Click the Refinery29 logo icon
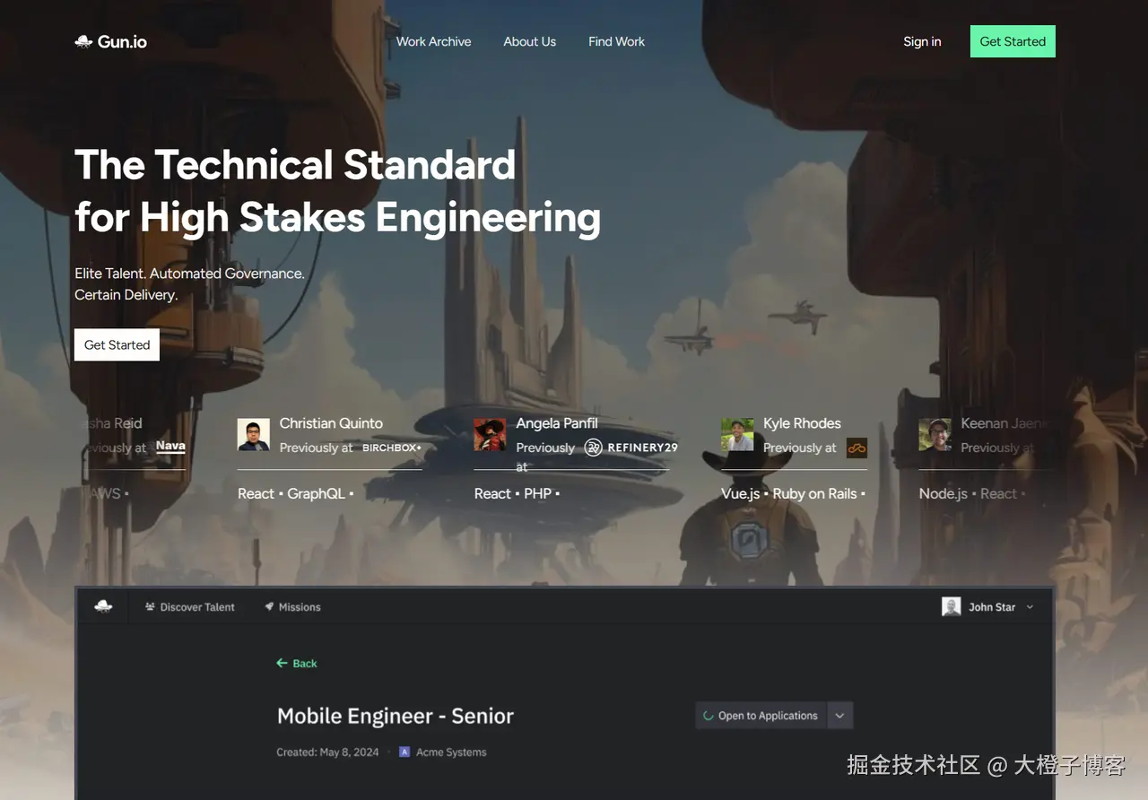The height and width of the screenshot is (800, 1148). click(593, 447)
